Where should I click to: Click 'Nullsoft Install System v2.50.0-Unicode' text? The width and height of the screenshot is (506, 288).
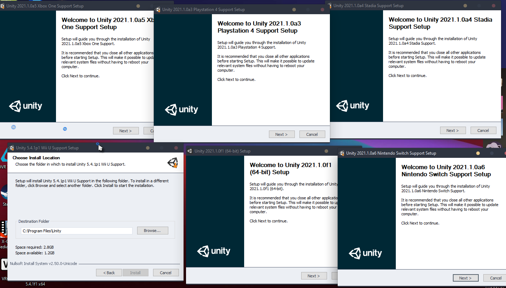coord(44,264)
